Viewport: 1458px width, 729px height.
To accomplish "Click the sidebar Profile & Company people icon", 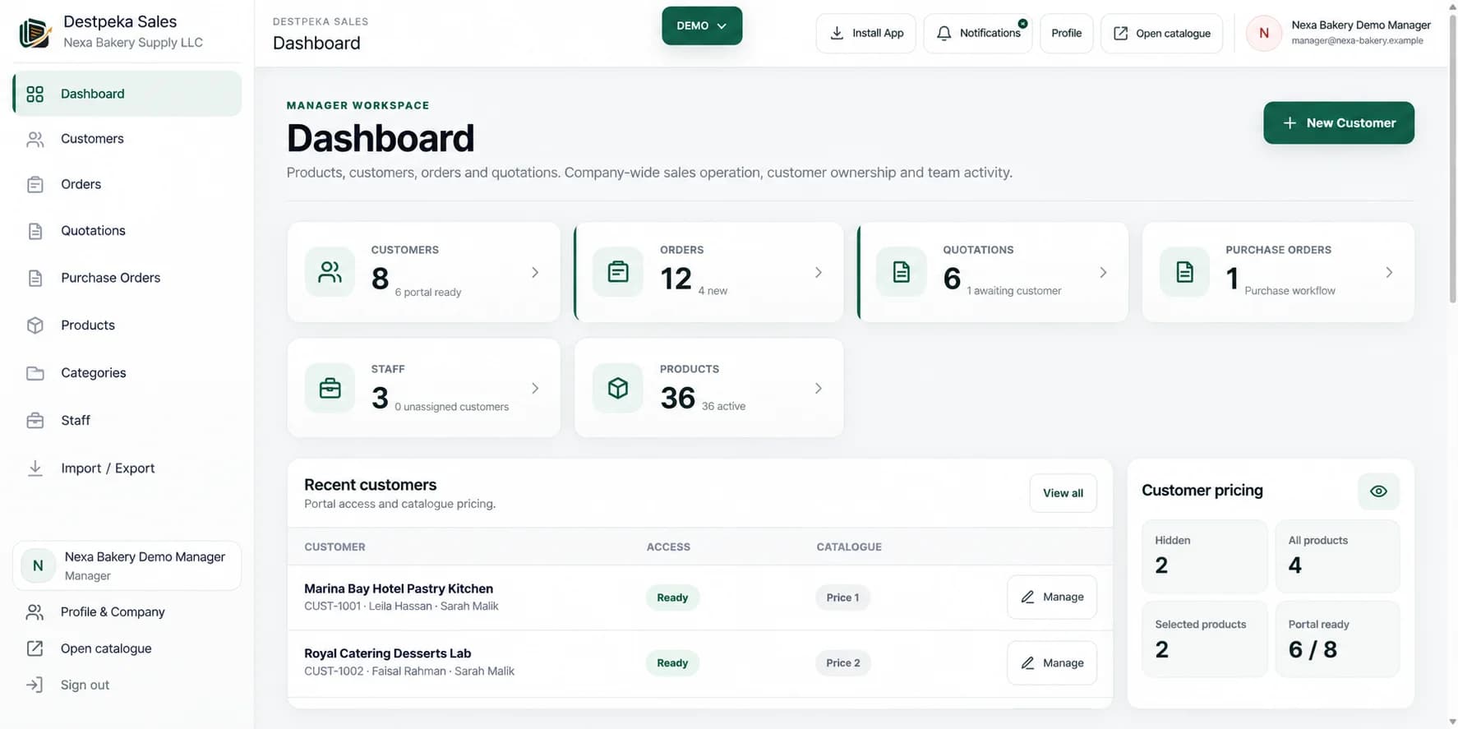I will pyautogui.click(x=35, y=612).
